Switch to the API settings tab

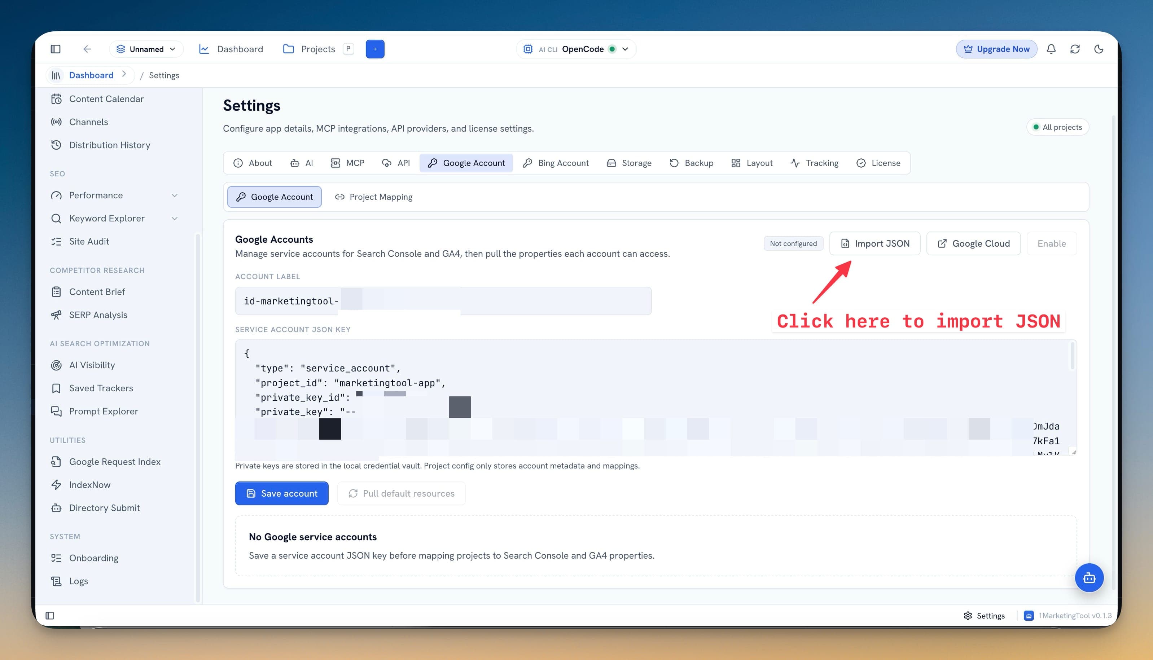click(396, 163)
